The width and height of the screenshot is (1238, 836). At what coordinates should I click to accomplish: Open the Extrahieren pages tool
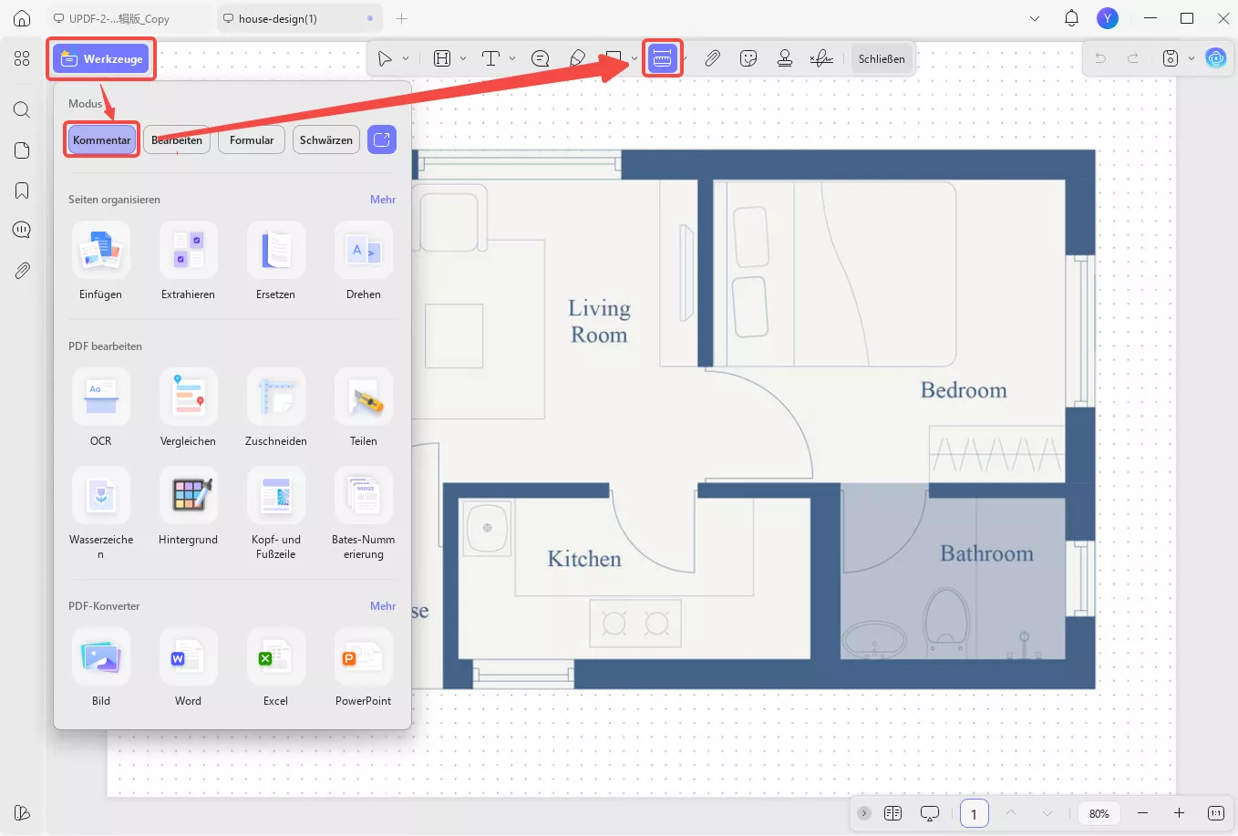point(189,262)
